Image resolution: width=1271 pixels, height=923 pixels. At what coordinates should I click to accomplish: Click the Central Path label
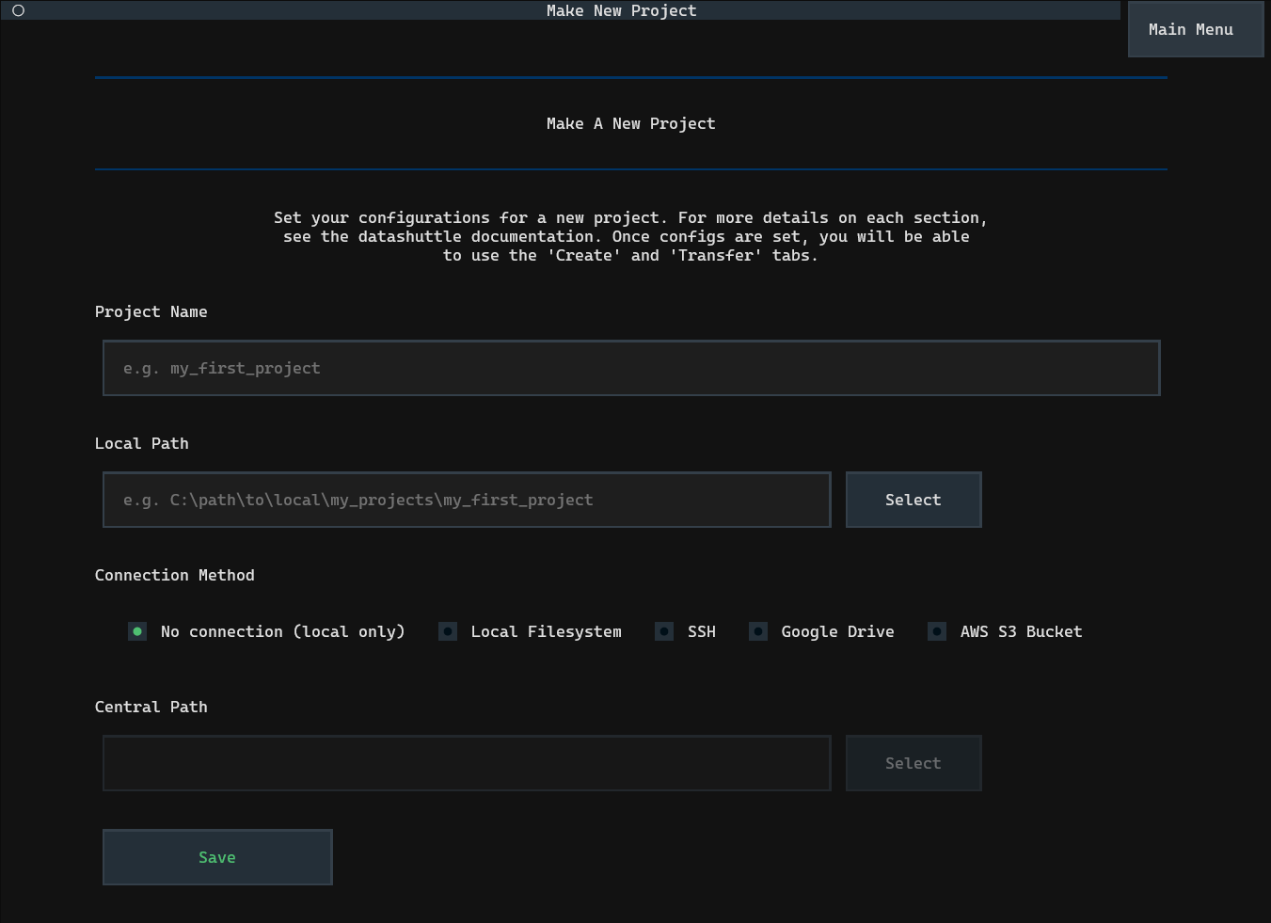click(x=151, y=707)
